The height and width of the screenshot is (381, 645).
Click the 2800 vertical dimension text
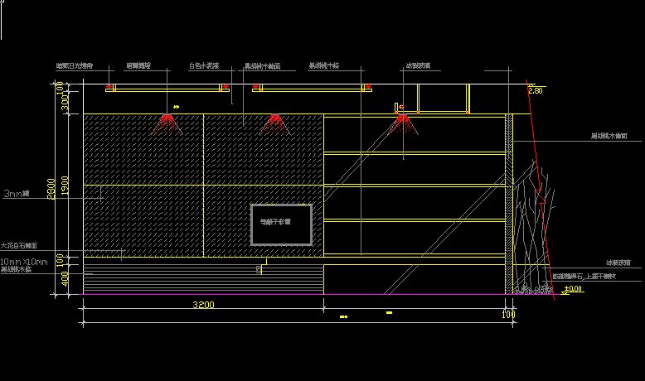[51, 189]
